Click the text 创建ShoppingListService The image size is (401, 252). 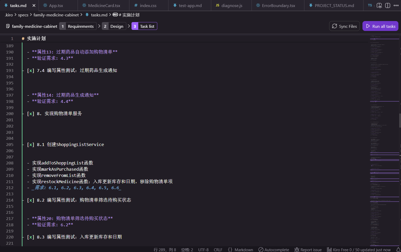75,144
